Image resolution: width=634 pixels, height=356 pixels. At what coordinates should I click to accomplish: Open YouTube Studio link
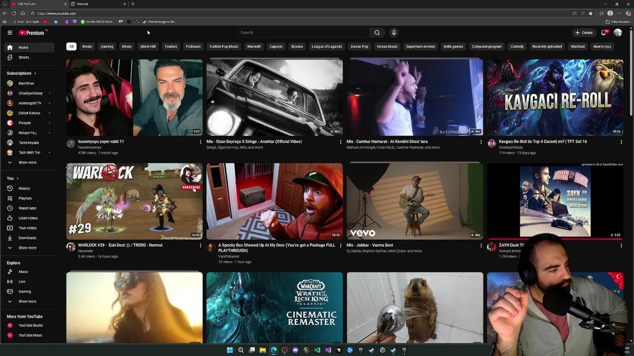[30, 325]
